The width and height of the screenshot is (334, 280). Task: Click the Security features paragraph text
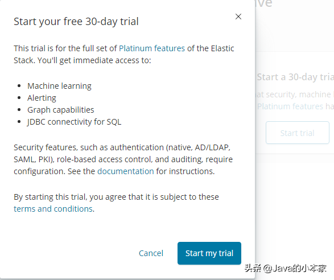tap(123, 159)
